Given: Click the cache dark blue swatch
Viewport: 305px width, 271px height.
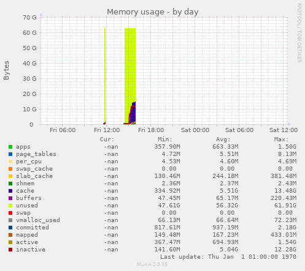Looking at the screenshot, I should 10,191.
